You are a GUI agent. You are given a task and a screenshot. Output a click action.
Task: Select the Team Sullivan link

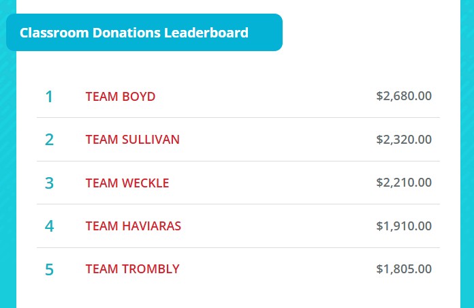pyautogui.click(x=133, y=140)
